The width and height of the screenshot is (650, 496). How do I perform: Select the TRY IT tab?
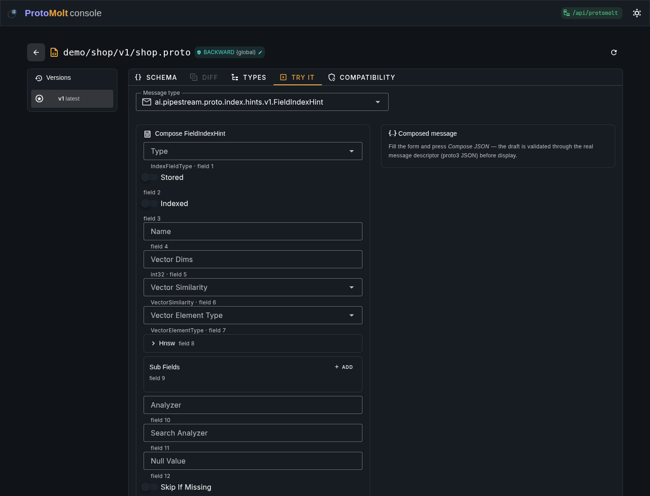tap(297, 78)
